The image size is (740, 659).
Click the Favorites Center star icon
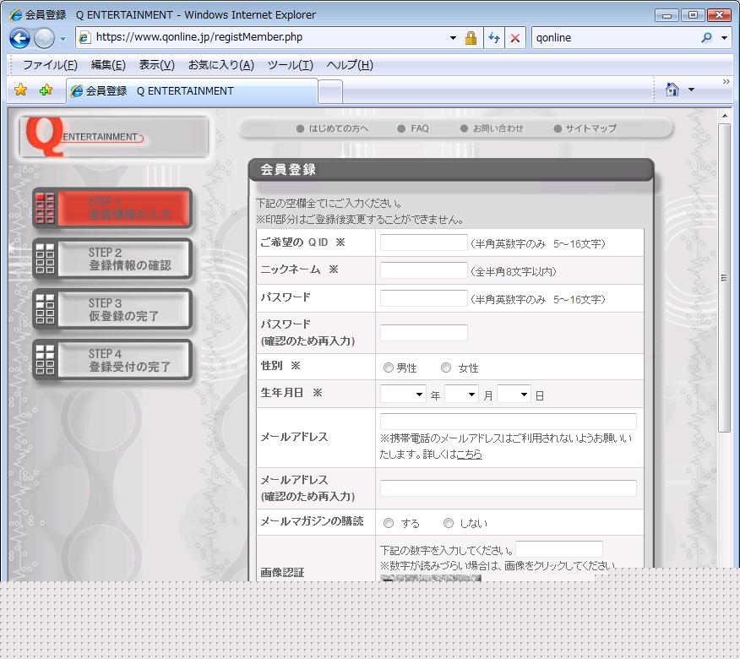click(21, 90)
